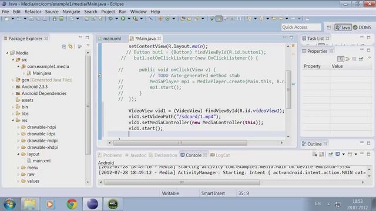376x211 pixels.
Task: Open Run button dropdown arrow
Action: click(129, 18)
